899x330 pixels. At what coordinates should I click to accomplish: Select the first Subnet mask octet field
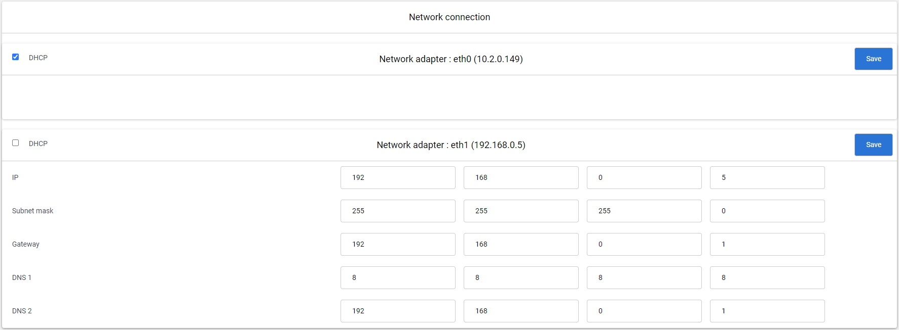[x=398, y=211]
